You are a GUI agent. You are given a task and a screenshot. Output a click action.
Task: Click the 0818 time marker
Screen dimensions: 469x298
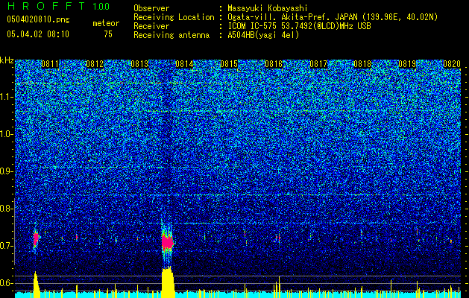point(362,64)
